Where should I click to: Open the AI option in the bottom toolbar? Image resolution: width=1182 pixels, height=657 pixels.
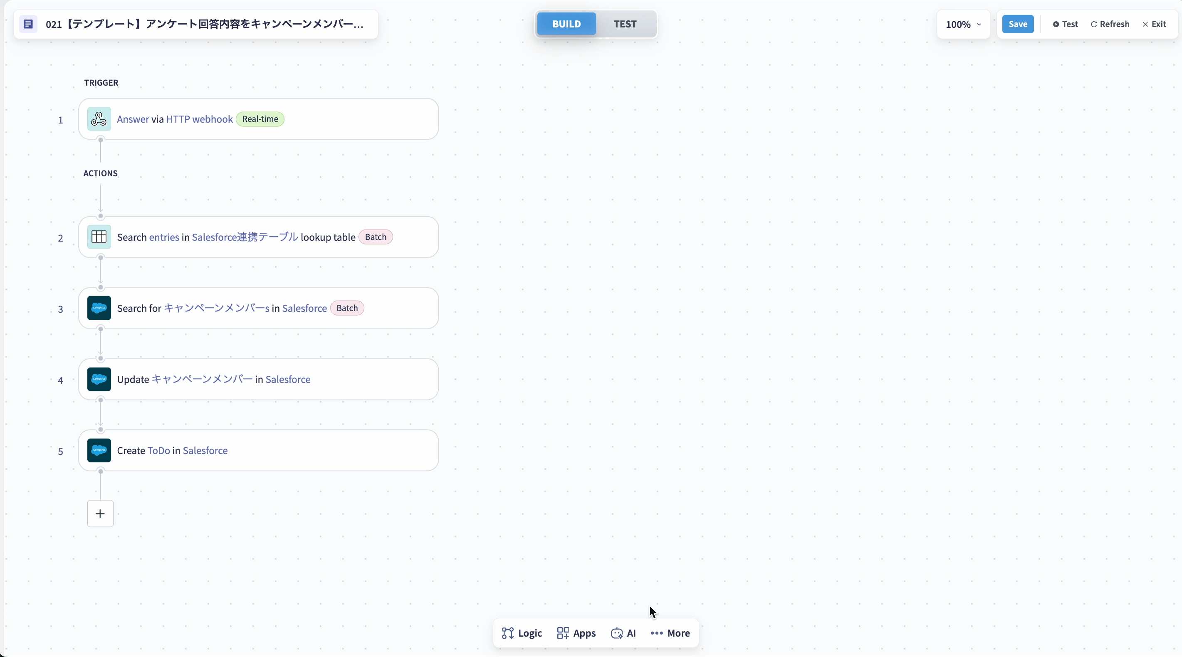(x=623, y=633)
